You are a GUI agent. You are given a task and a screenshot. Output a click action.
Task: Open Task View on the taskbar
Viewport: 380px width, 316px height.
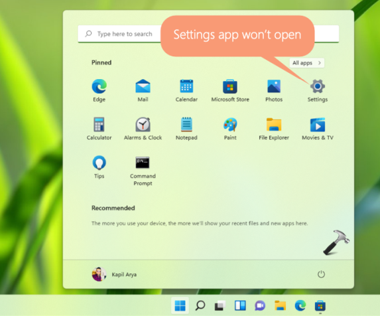(x=220, y=305)
